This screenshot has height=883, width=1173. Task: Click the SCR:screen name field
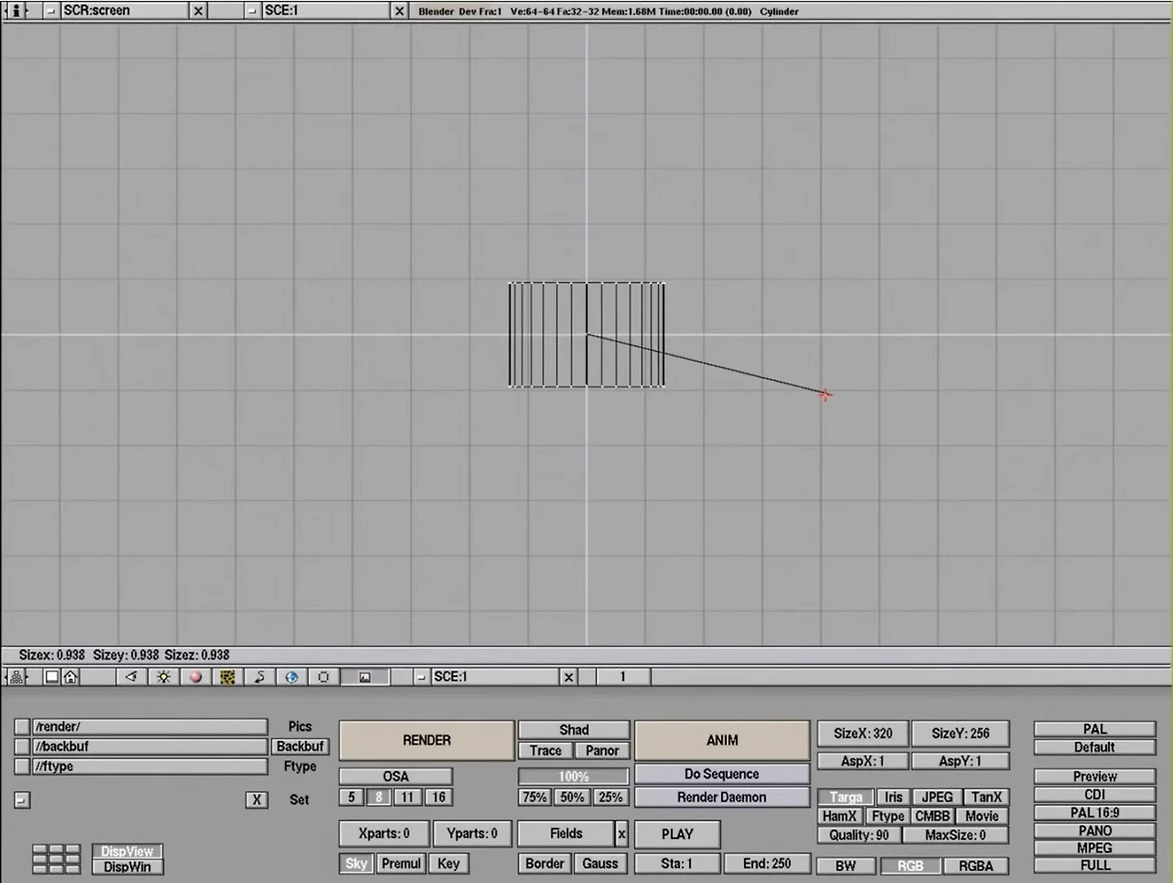click(126, 11)
